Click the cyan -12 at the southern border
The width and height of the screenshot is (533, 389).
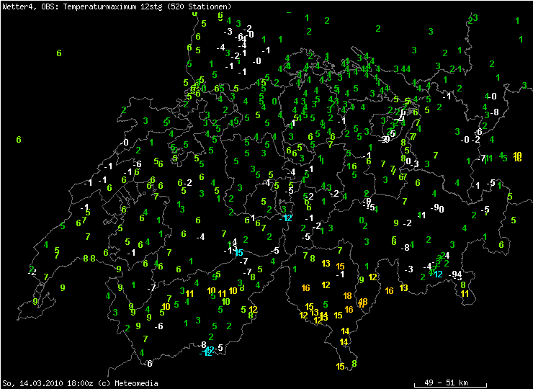(207, 352)
